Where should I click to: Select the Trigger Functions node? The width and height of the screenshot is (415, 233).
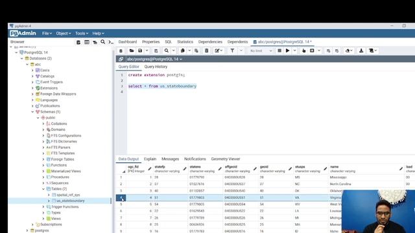tap(65, 207)
